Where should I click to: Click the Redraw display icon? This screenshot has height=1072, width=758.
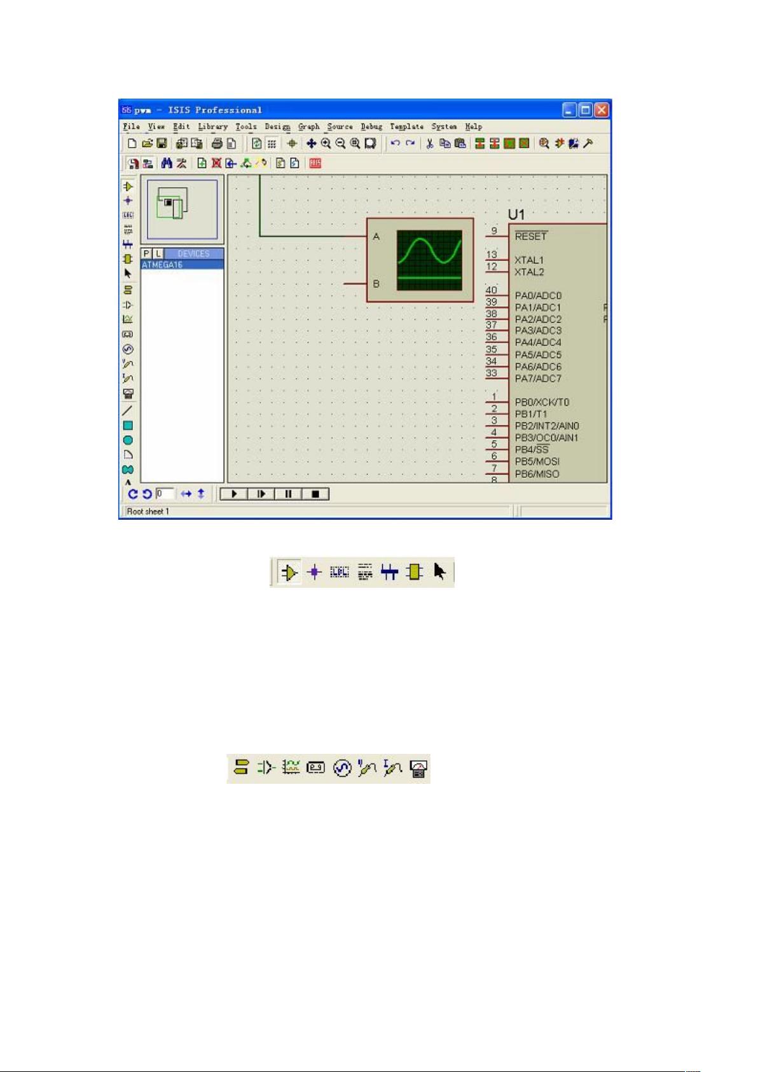point(256,144)
